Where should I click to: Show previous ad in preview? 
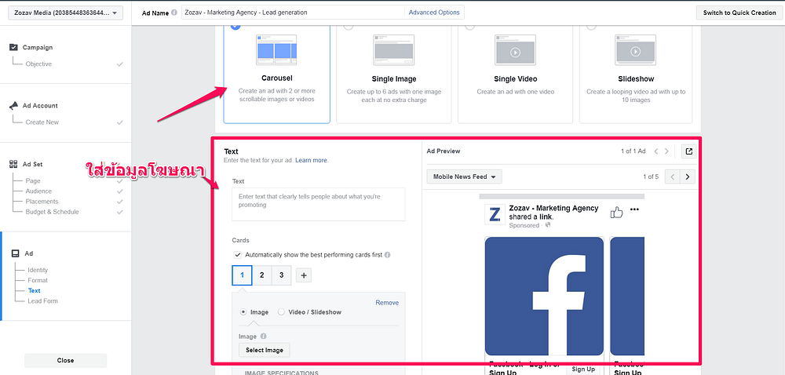(x=655, y=151)
